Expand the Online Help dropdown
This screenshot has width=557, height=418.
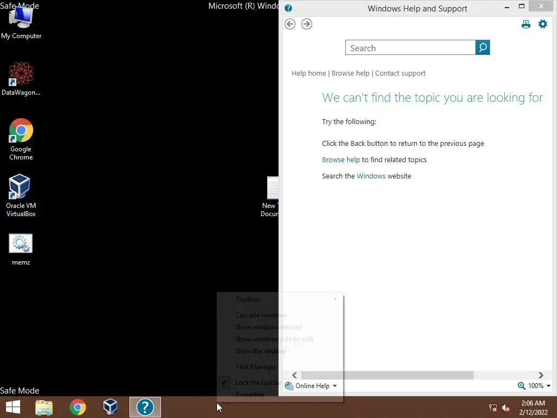(311, 386)
